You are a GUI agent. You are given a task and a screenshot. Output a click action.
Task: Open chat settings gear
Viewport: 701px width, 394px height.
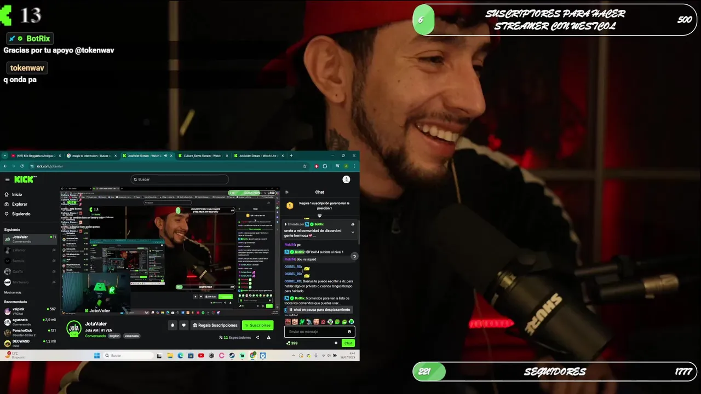(336, 343)
